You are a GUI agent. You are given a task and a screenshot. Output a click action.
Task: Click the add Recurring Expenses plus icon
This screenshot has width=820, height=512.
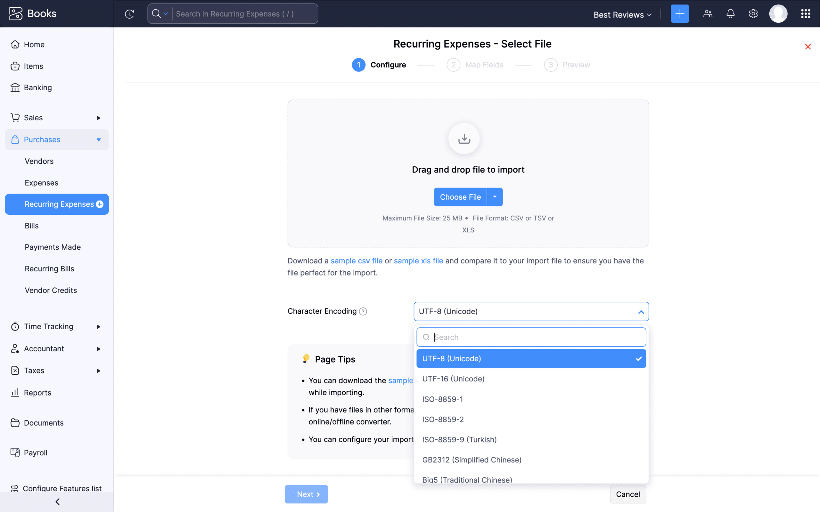pyautogui.click(x=100, y=204)
